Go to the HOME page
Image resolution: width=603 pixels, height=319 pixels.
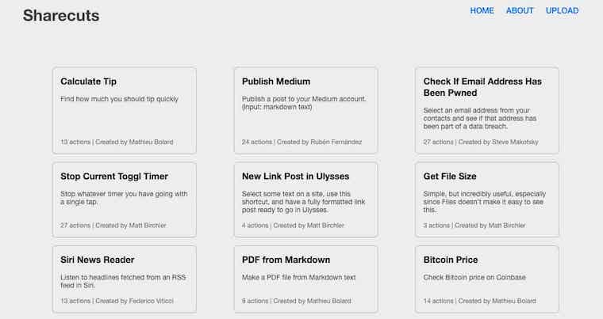(x=482, y=11)
